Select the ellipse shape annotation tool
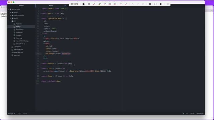Viewport: 214px width, 120px height. tap(110, 4)
